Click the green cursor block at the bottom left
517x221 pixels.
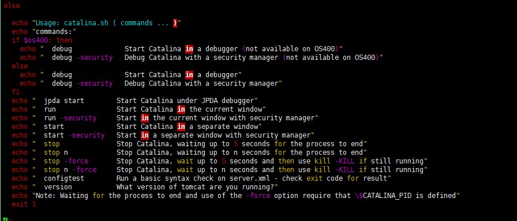click(5, 219)
